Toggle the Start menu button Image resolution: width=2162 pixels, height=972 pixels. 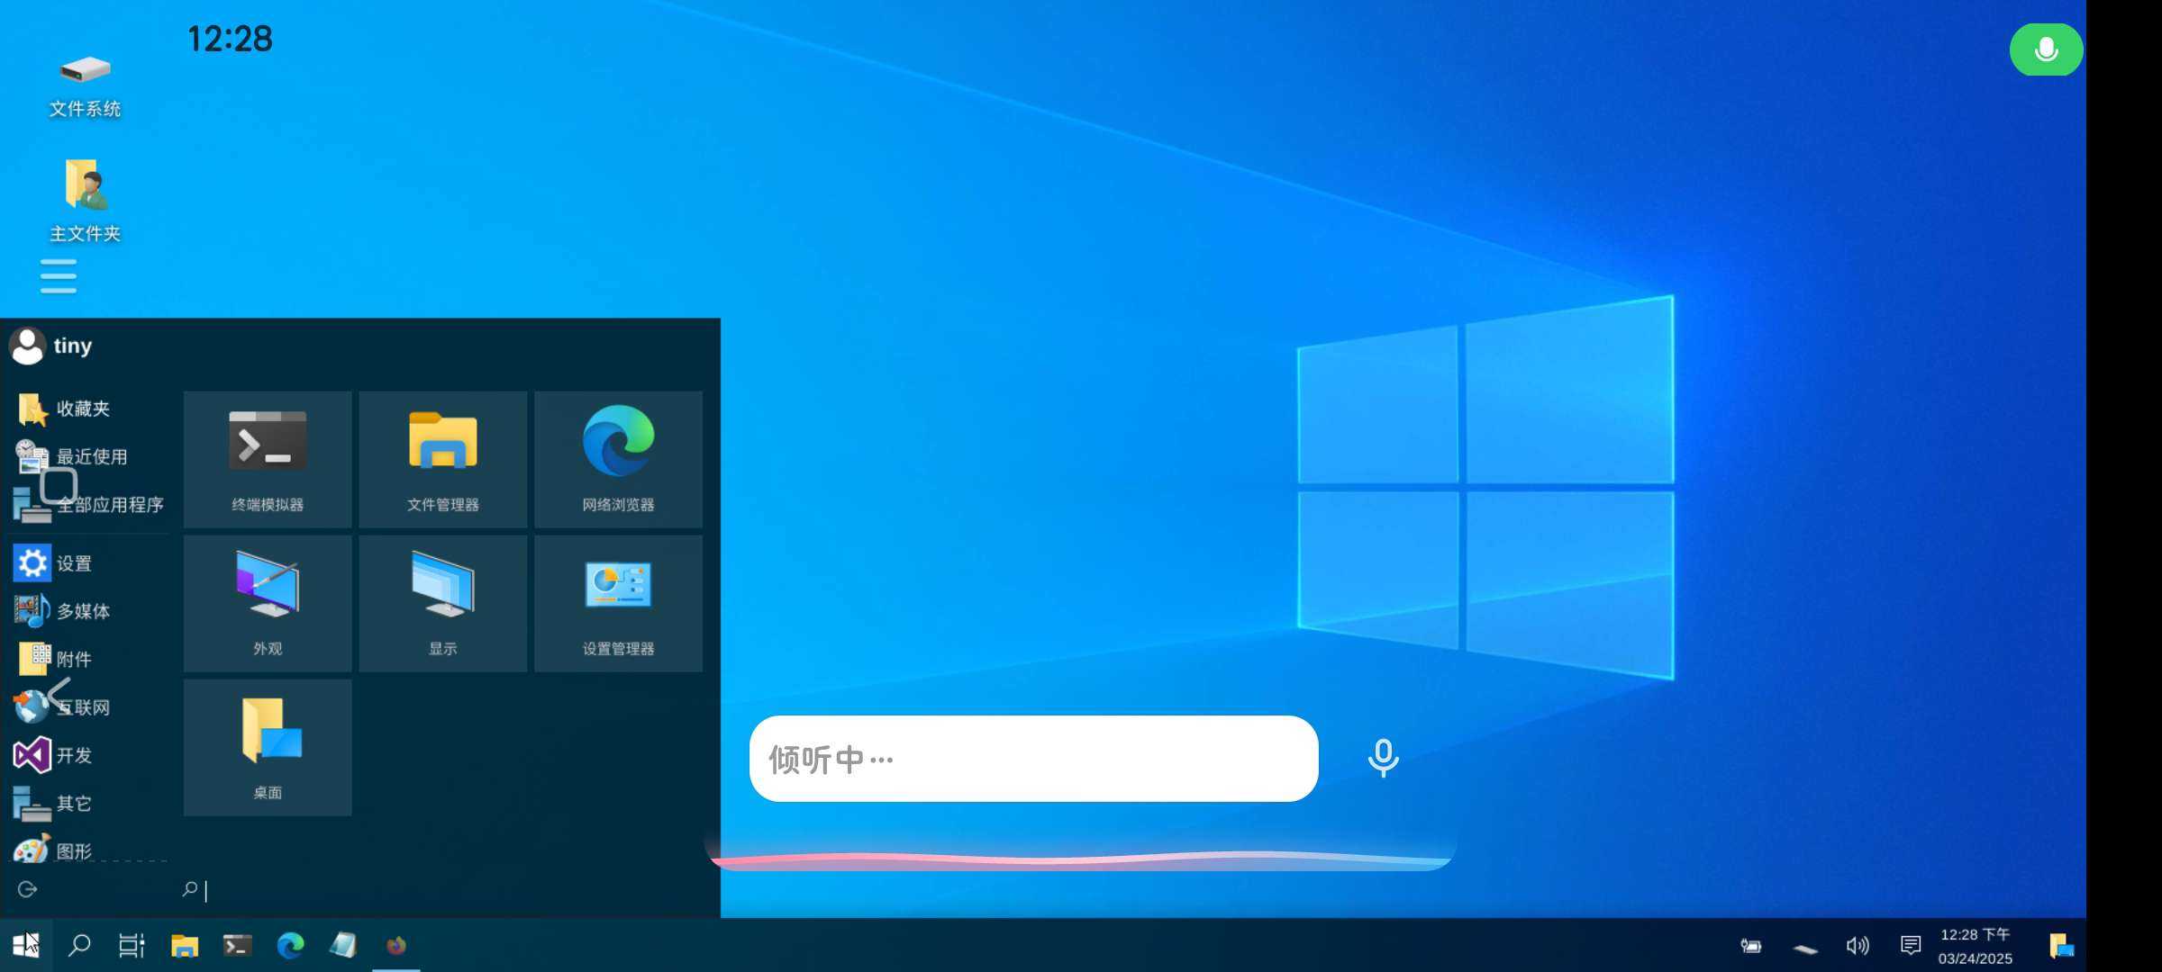pos(25,945)
